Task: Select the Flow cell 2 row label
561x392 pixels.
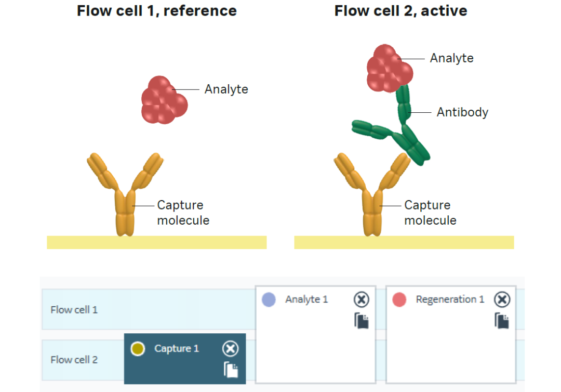Action: tap(74, 360)
